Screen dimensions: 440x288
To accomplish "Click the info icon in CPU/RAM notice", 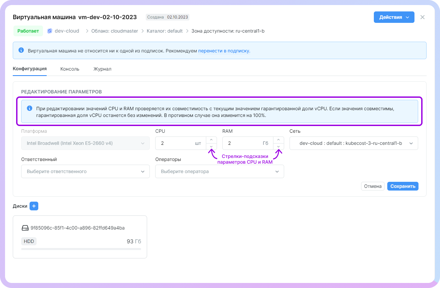I will [30, 108].
